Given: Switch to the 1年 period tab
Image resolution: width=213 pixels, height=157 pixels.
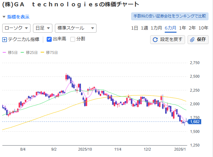Looking at the screenshot, I should [183, 28].
